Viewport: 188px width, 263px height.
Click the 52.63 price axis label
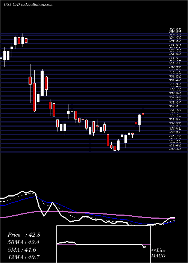tap(175, 54)
